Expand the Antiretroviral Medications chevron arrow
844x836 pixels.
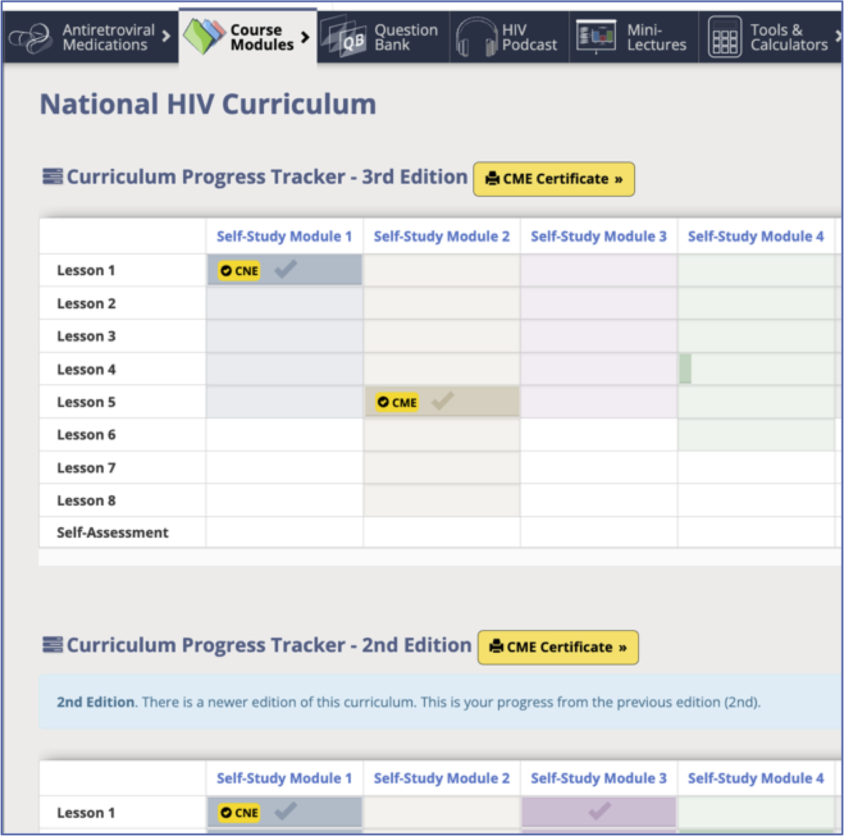point(166,37)
